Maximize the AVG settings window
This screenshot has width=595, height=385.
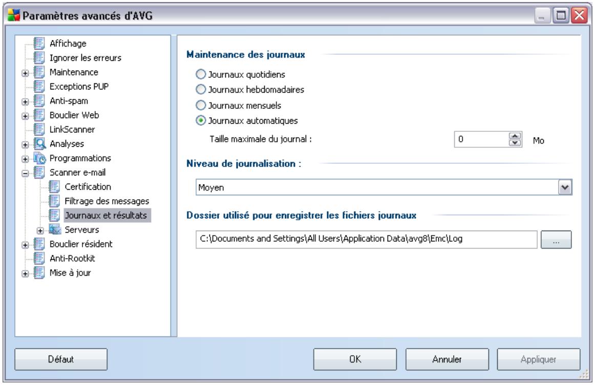tap(561, 15)
